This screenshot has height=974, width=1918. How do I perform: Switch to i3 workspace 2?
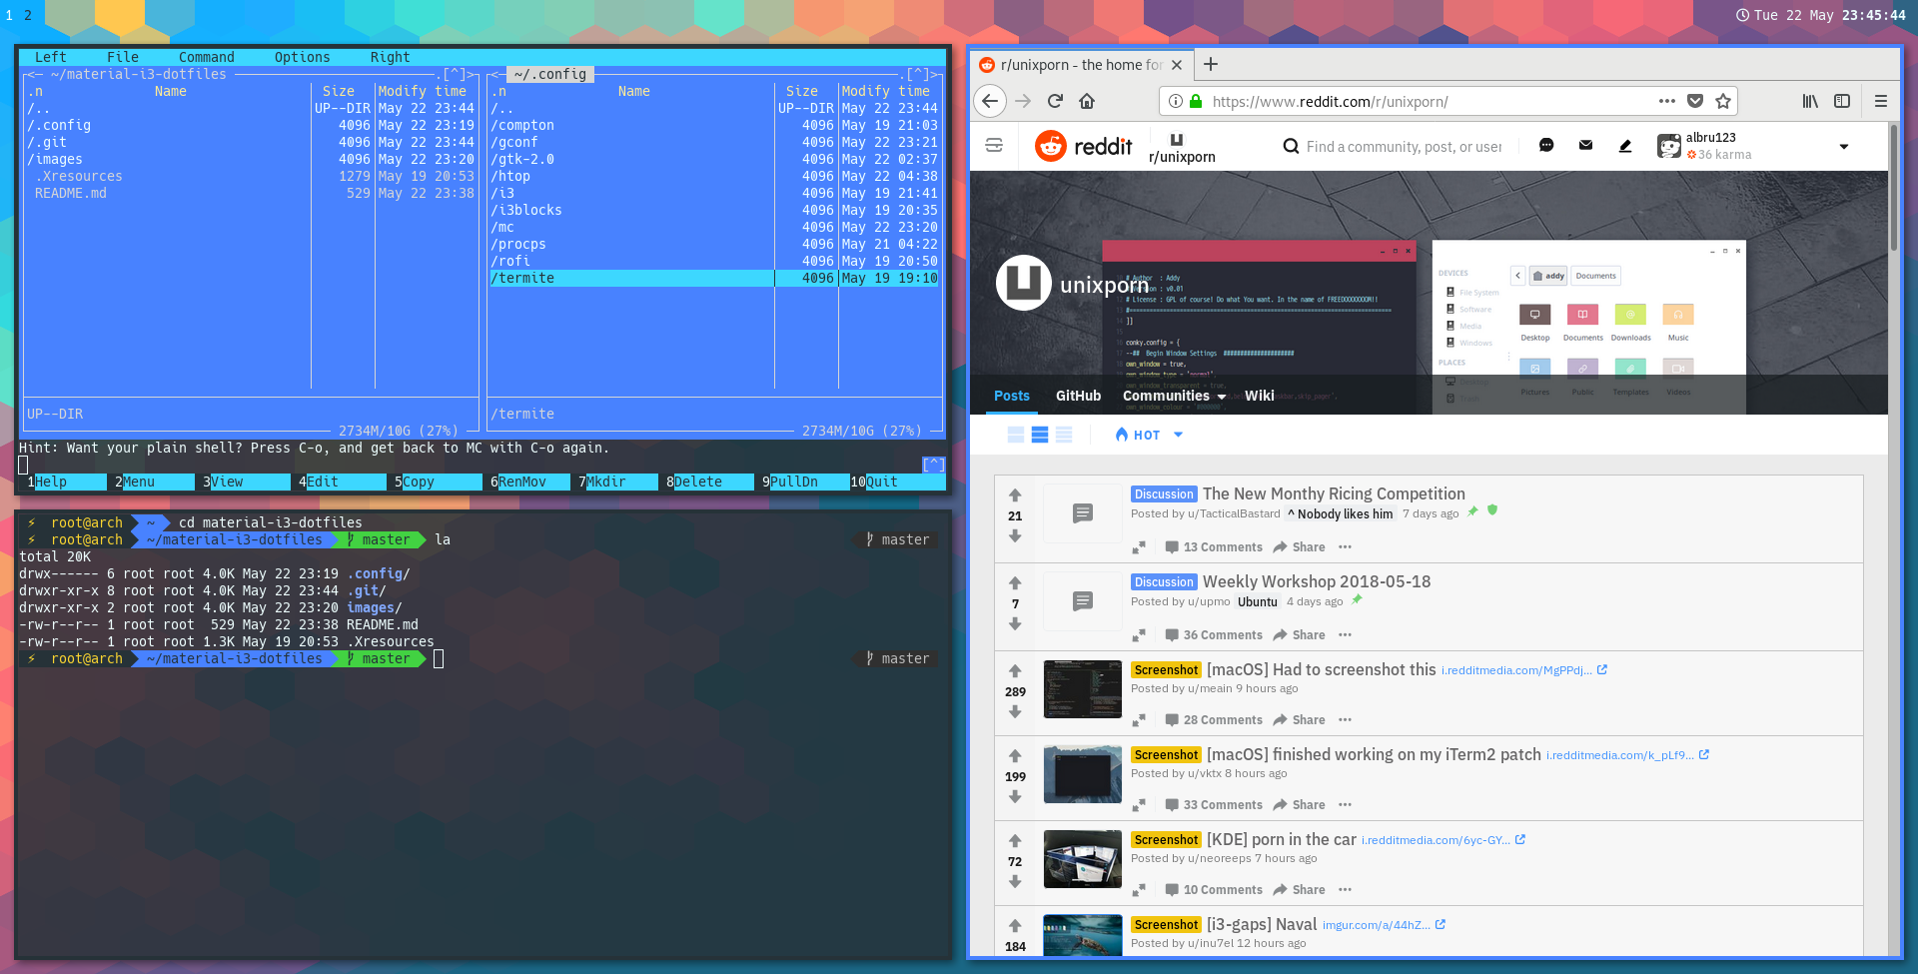click(x=28, y=15)
